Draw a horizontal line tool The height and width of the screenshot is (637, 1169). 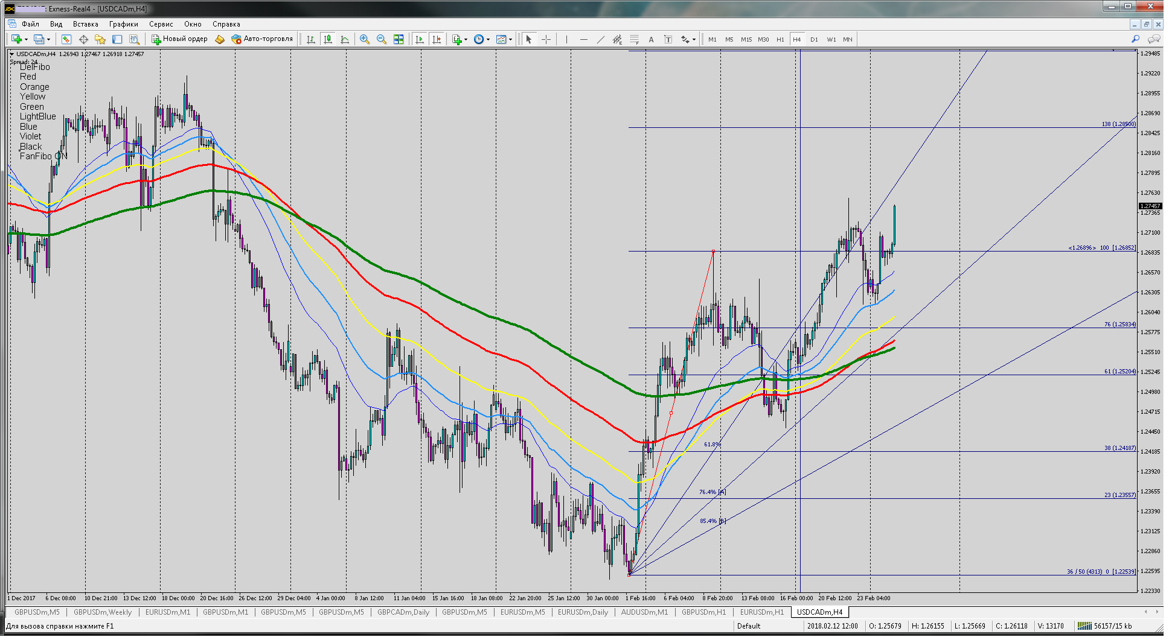coord(583,39)
